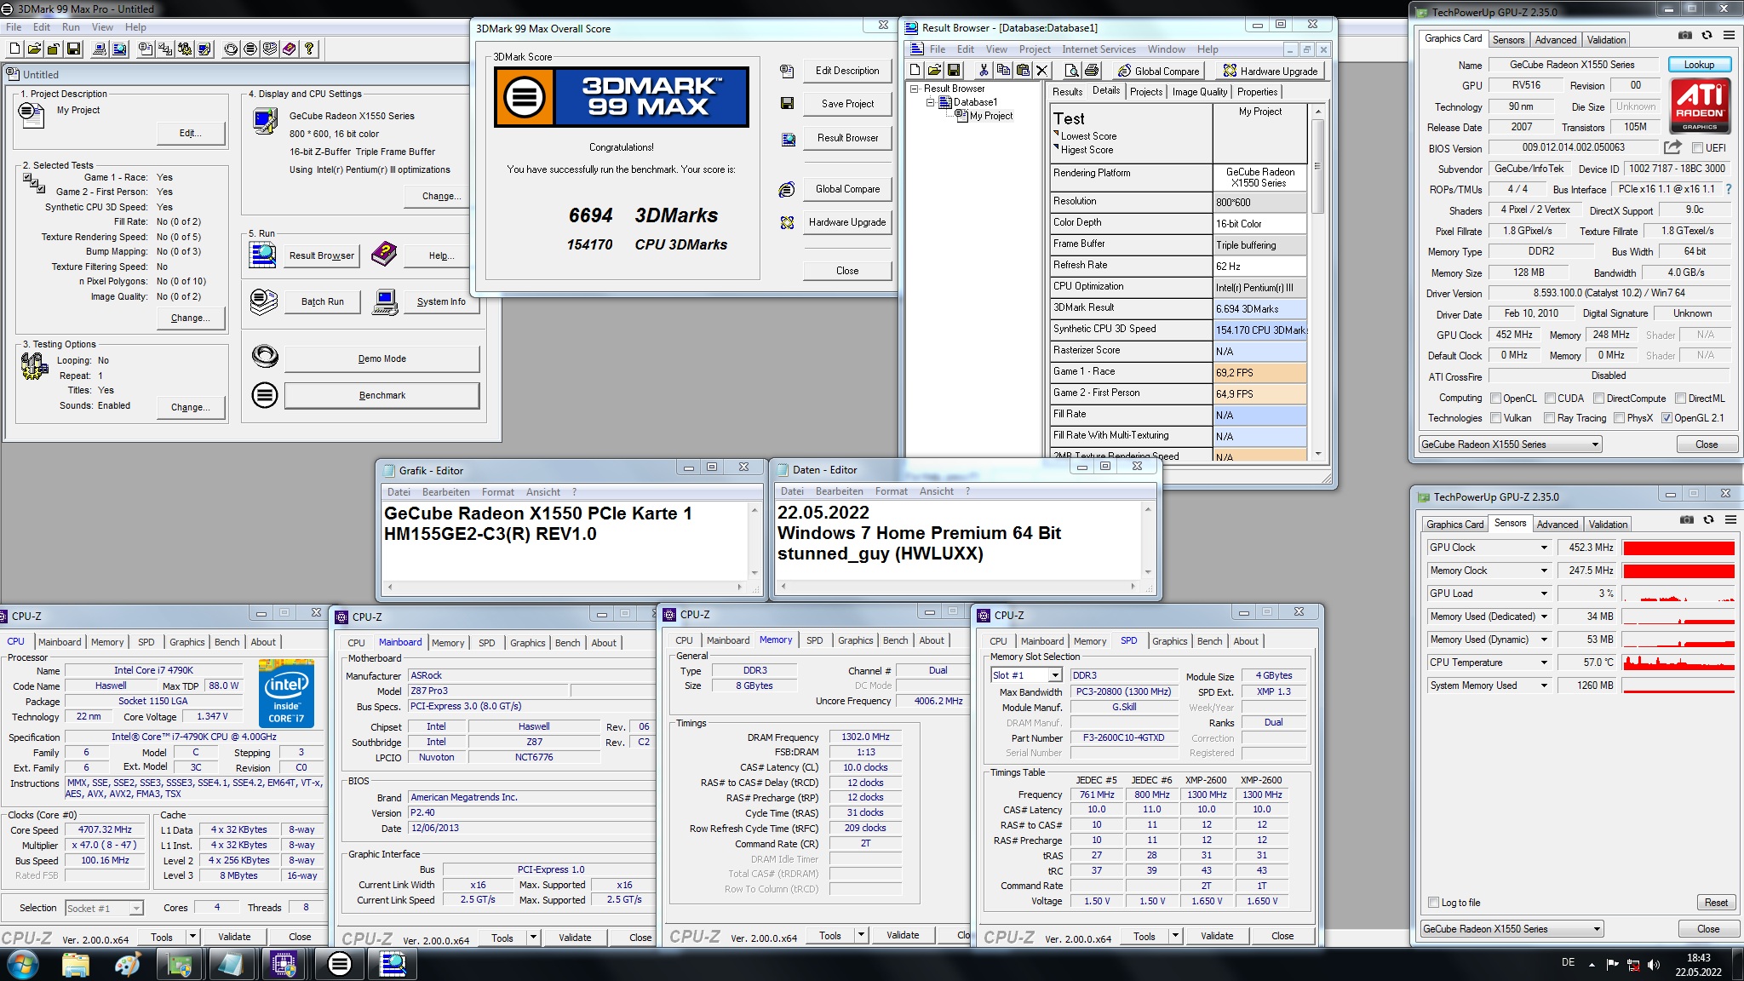Viewport: 1744px width, 981px height.
Task: Click Result Browser magnifier icon in 3DMark 99 toolbar
Action: pyautogui.click(x=120, y=49)
